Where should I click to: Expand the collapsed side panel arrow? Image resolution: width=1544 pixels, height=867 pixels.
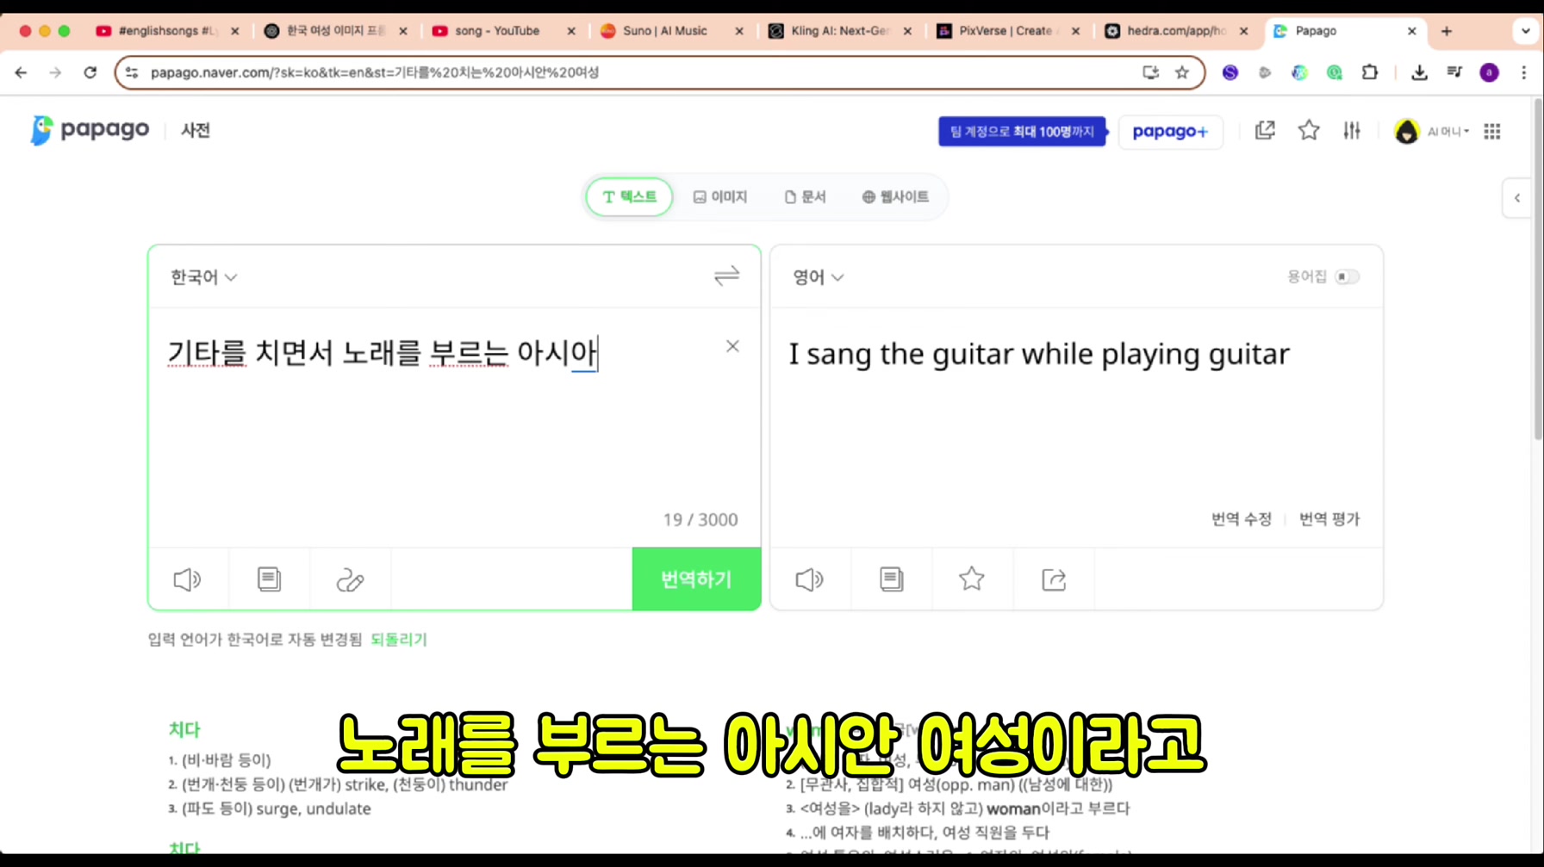pyautogui.click(x=1517, y=198)
